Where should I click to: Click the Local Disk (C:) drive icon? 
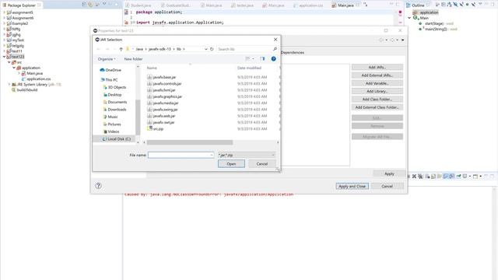[104, 139]
